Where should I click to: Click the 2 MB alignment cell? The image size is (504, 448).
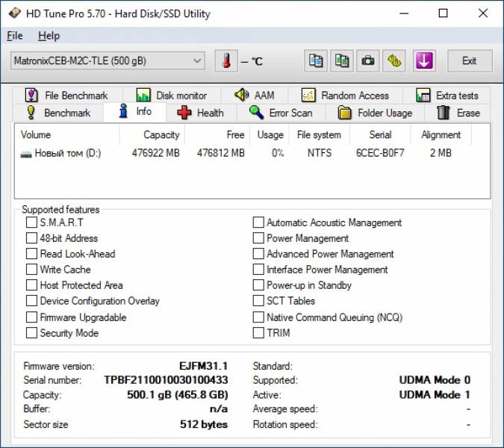(441, 153)
